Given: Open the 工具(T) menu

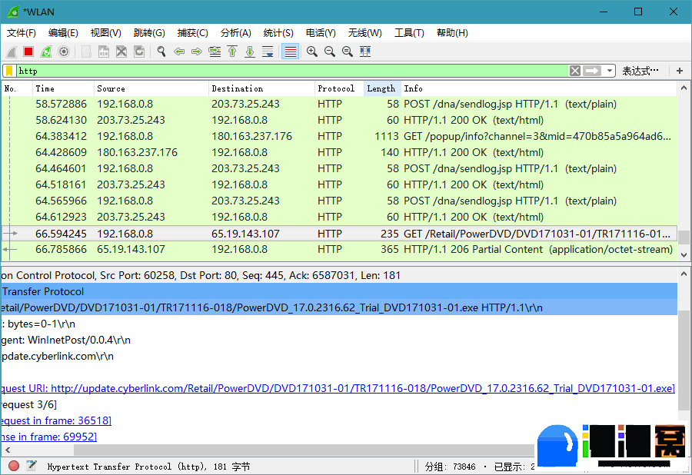Looking at the screenshot, I should click(409, 33).
